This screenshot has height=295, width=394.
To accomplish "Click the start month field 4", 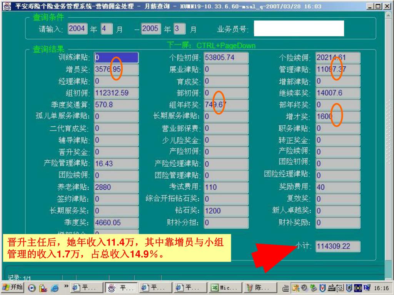I will 107,28.
